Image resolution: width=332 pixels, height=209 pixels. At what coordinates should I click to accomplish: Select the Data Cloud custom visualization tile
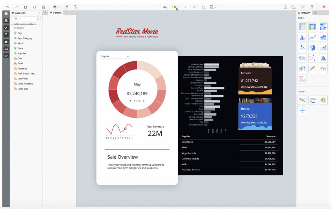[313, 100]
